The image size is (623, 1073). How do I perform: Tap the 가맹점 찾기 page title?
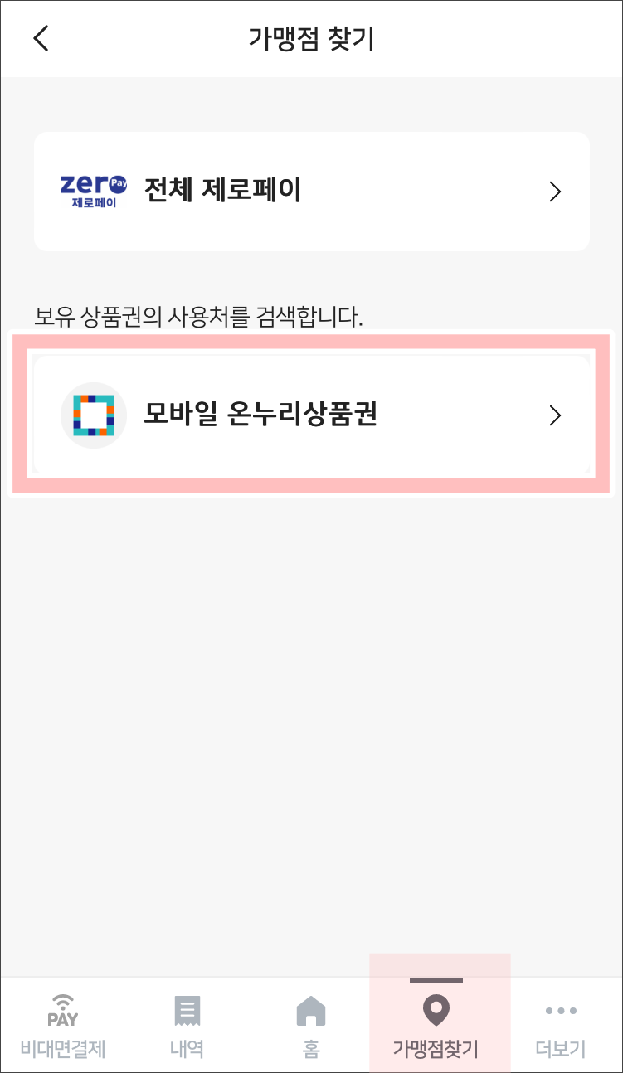(x=311, y=39)
